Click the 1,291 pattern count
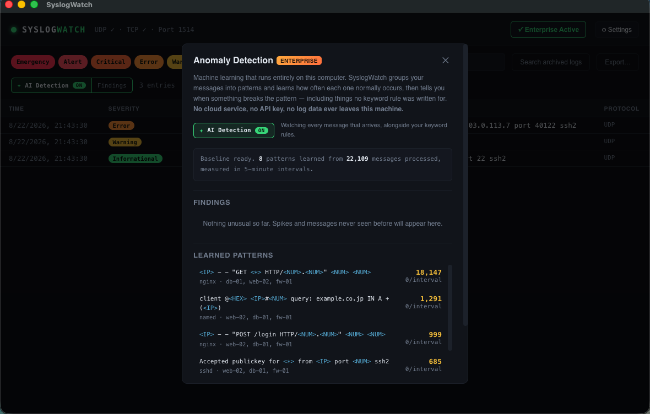Screen dimensions: 650x414 [x=431, y=299]
